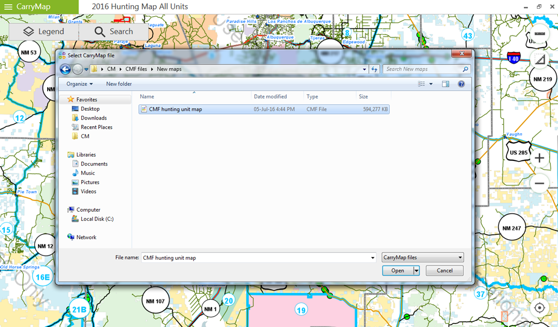Open the Downloads folder

94,118
